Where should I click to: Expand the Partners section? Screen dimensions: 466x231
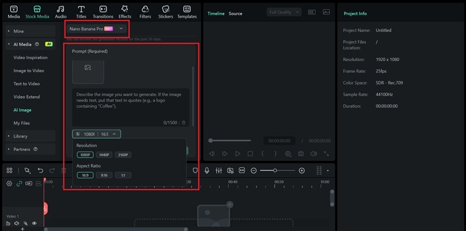click(x=30, y=149)
